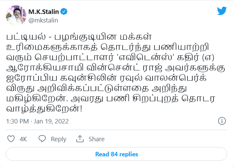Screen dimensions: 234x167
Task: Click the reply speech bubble icon
Action: [x=42, y=139]
